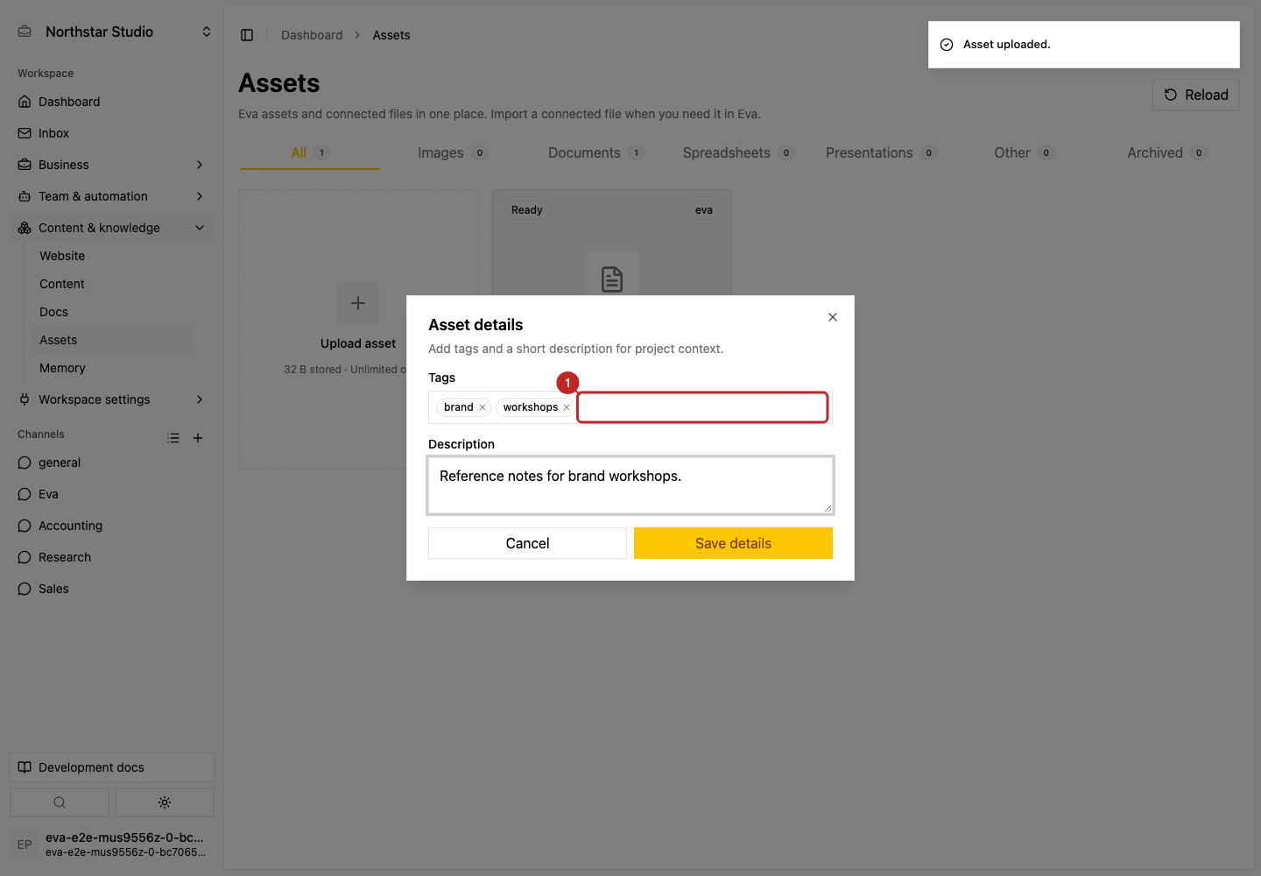1261x876 pixels.
Task: Click the Inbox envelope icon
Action: [x=25, y=133]
